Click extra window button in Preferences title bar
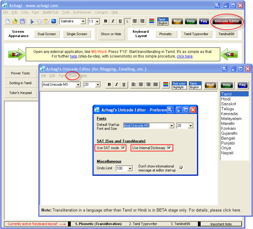The width and height of the screenshot is (253, 229). (170, 110)
